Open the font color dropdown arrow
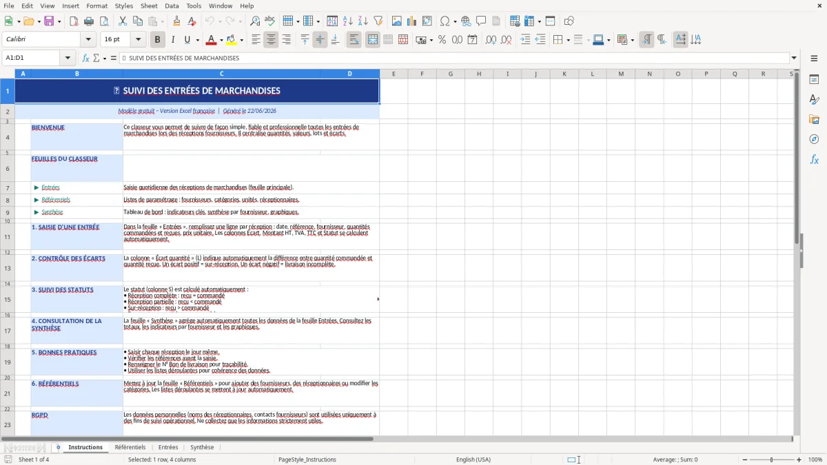The width and height of the screenshot is (827, 465). (221, 40)
